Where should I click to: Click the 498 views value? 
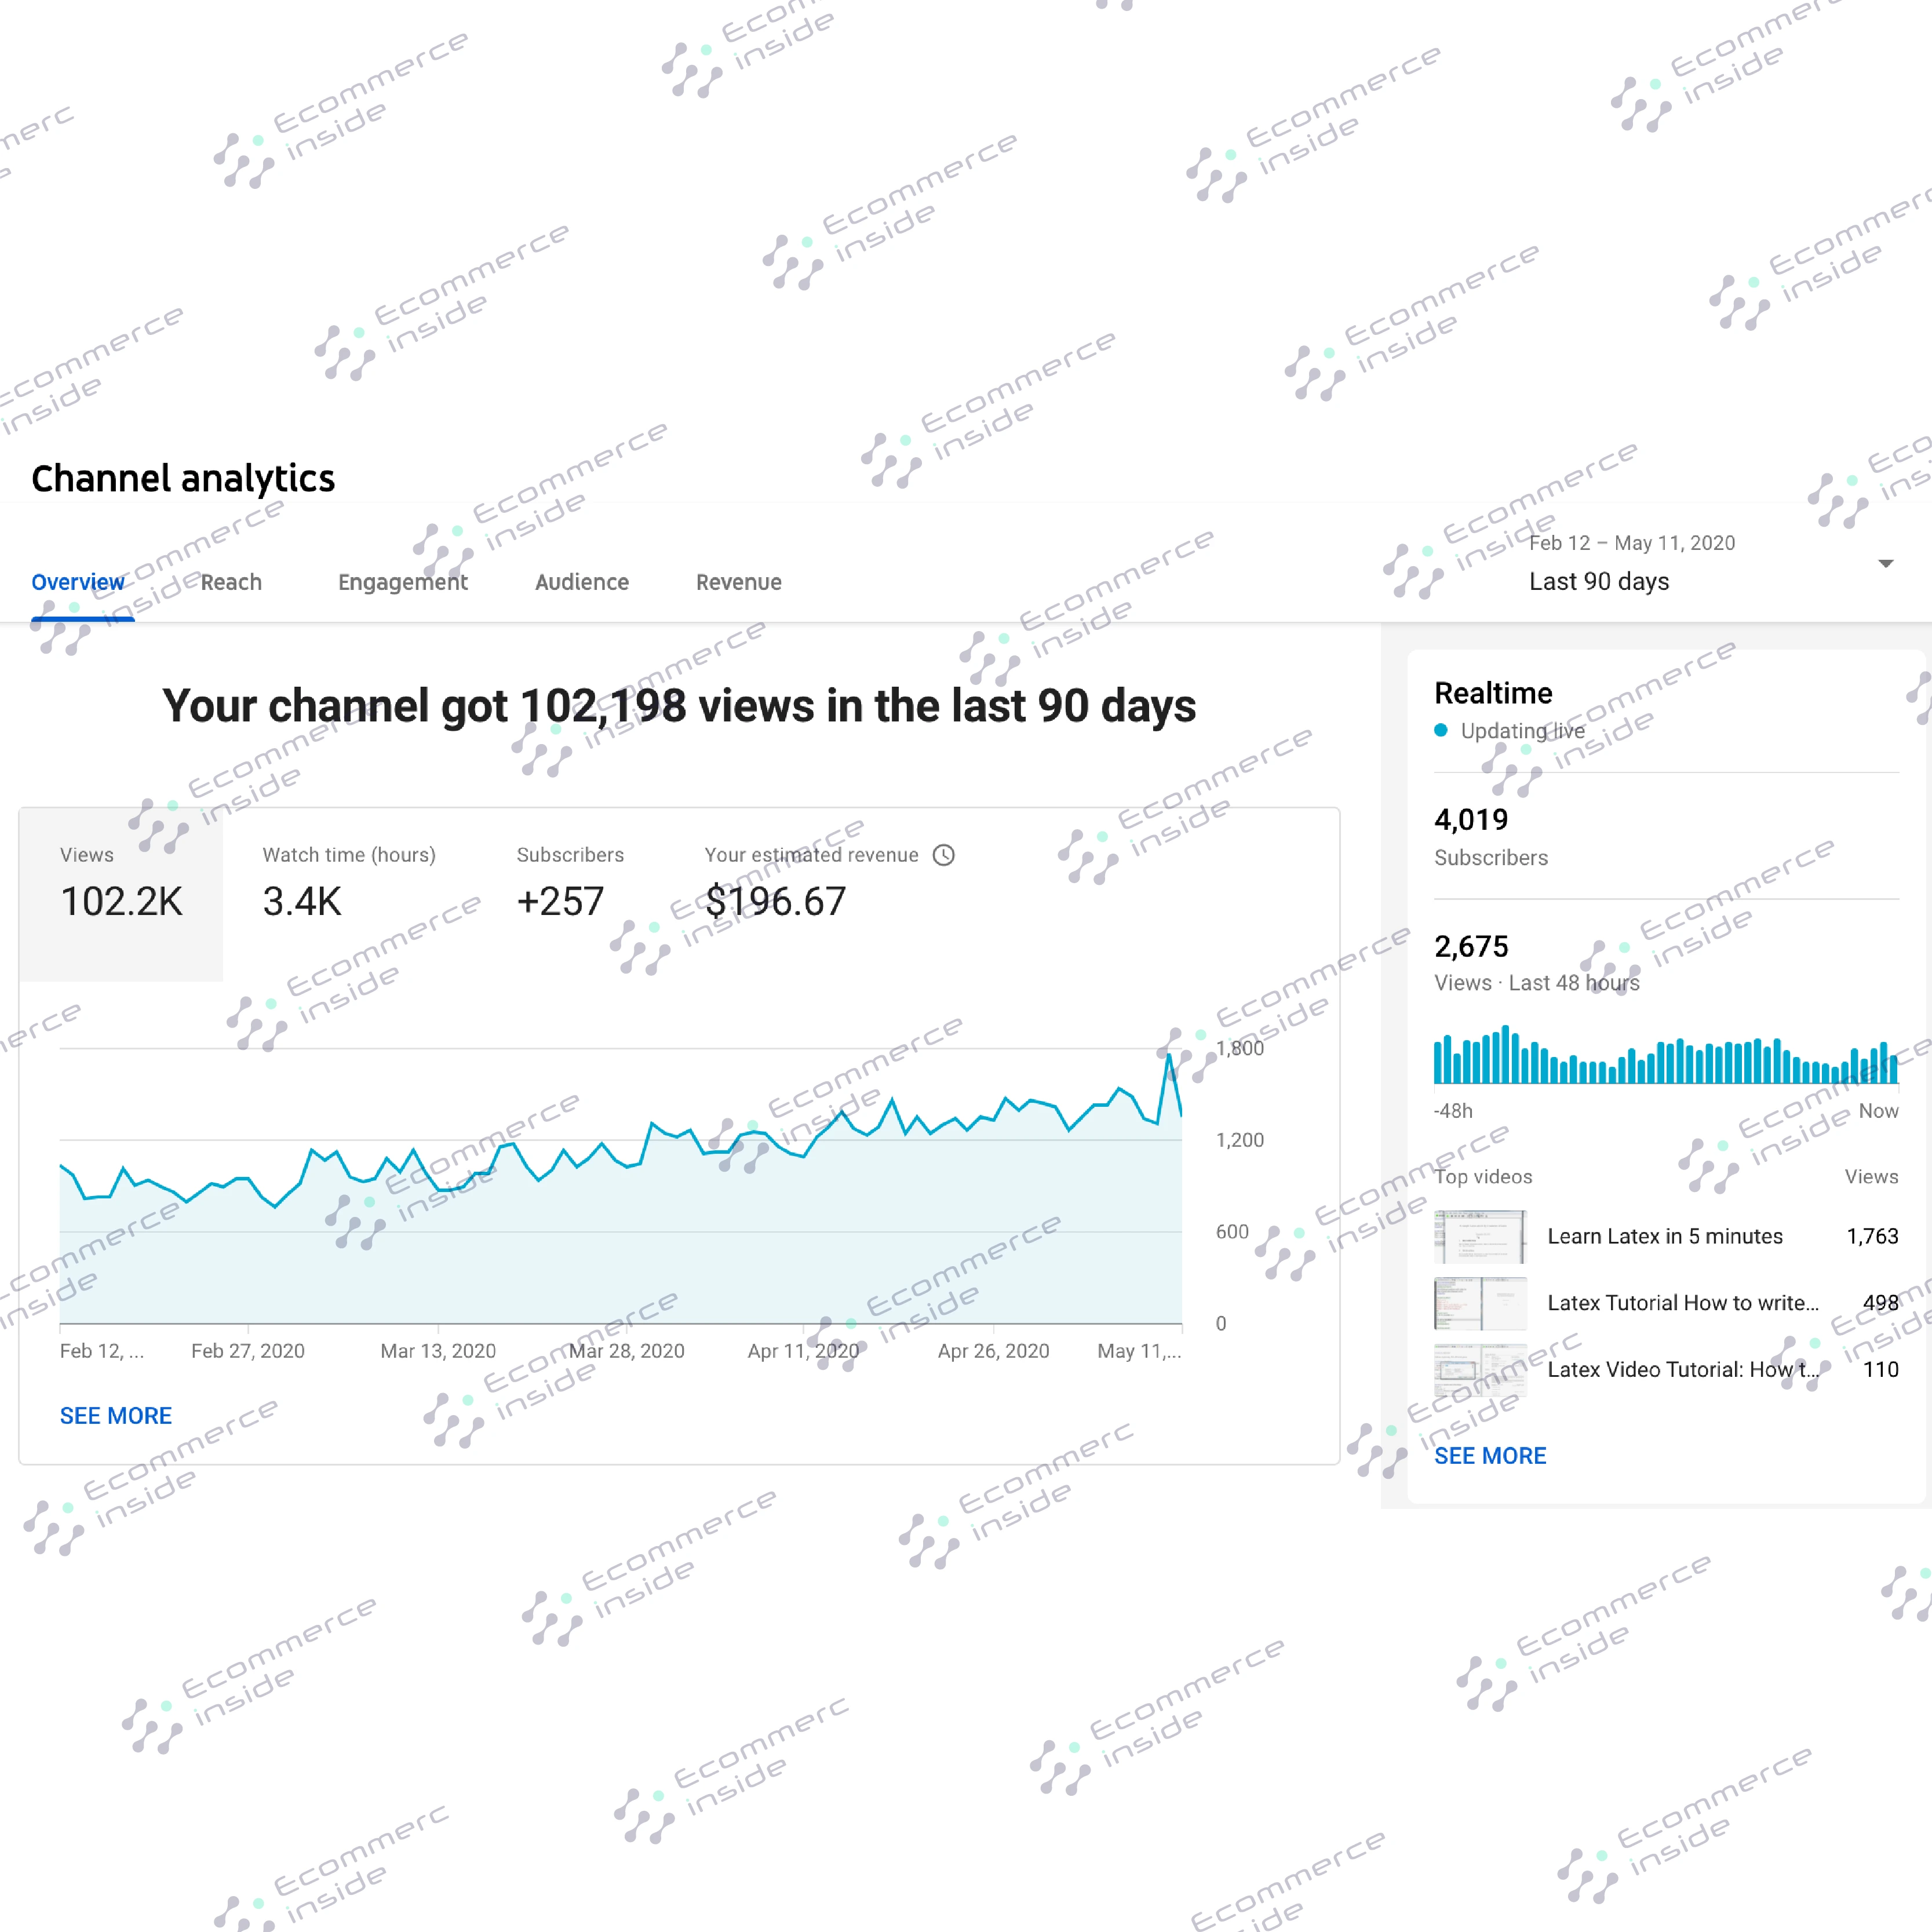[1880, 1302]
